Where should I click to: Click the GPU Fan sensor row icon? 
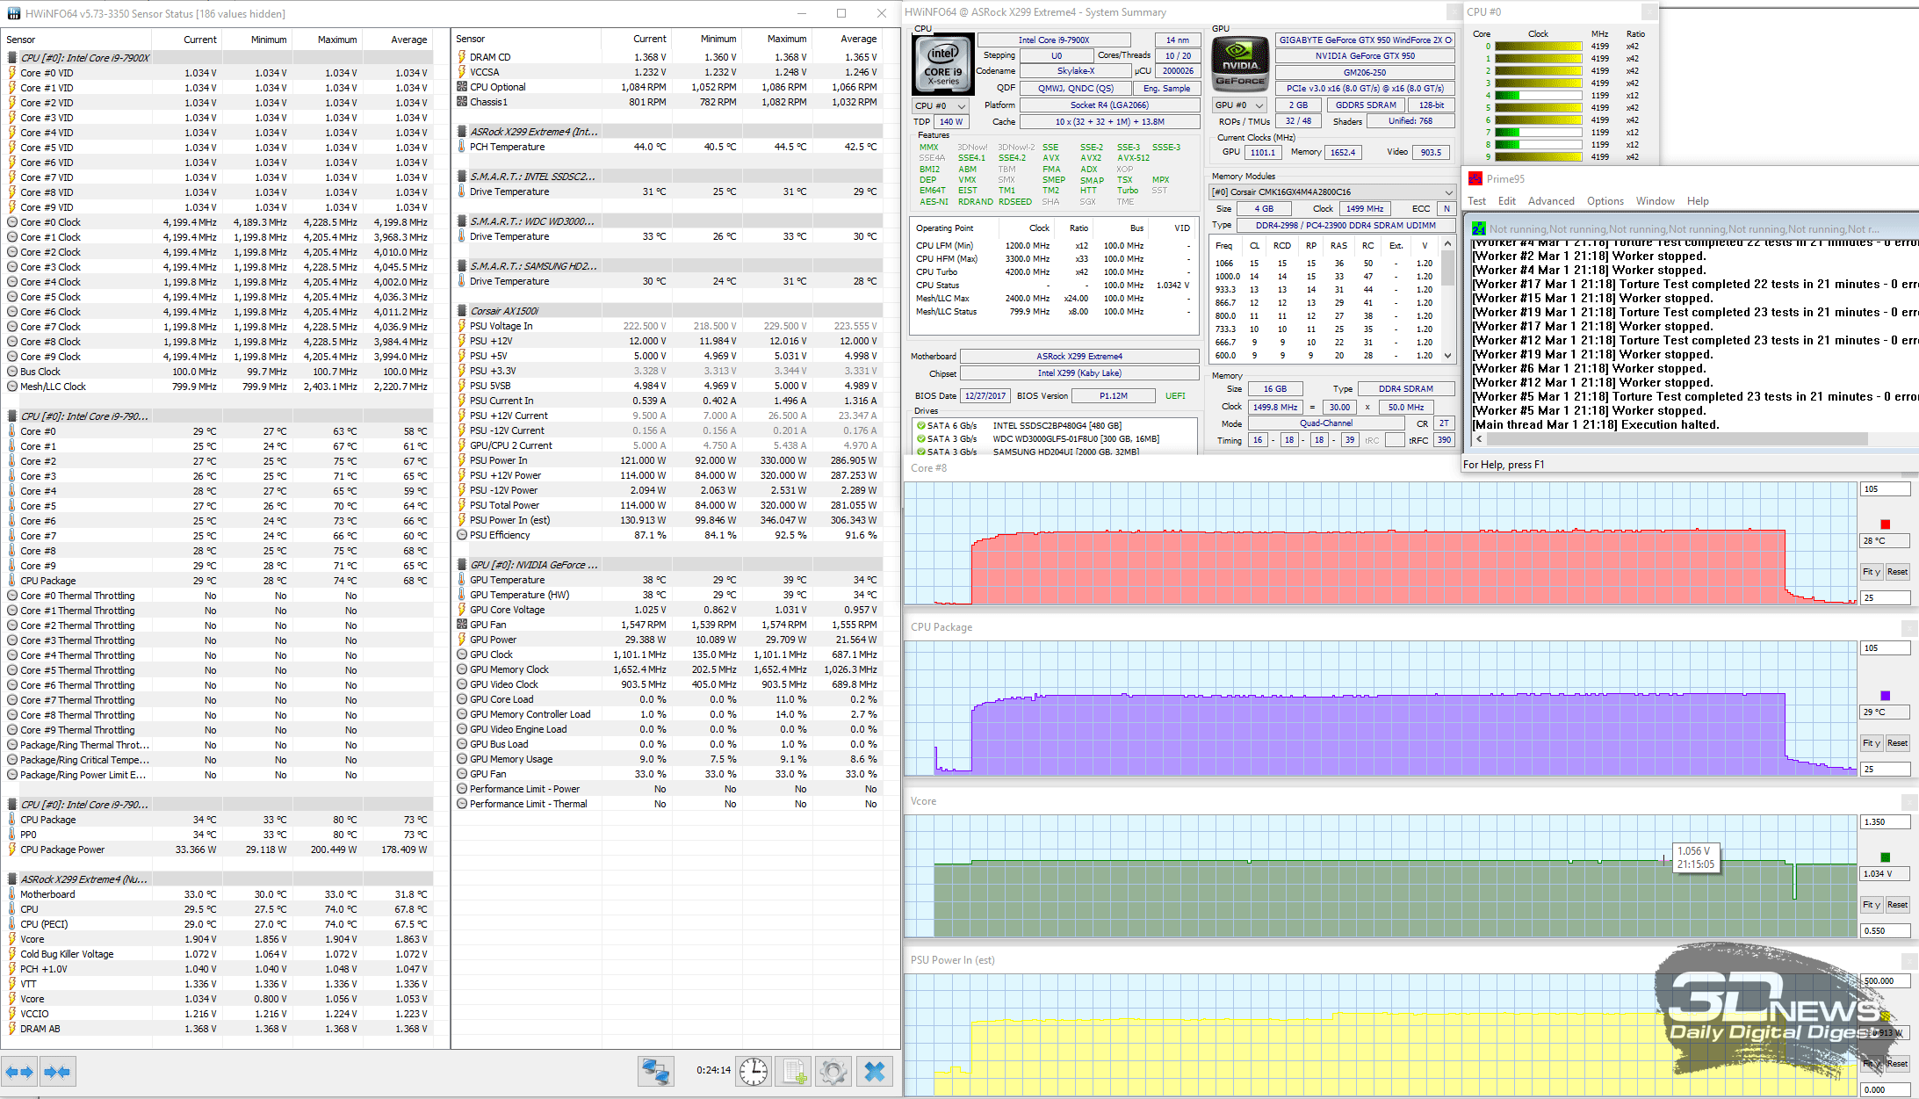point(462,625)
